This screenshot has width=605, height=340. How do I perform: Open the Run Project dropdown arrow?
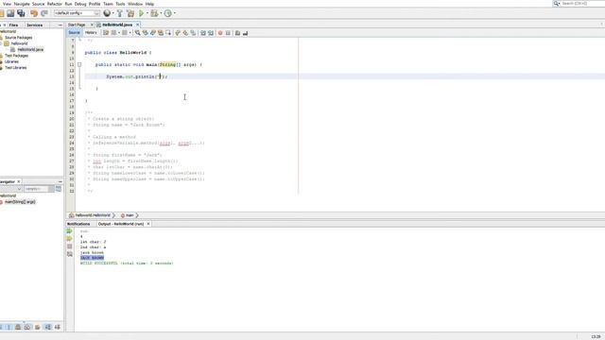[147, 13]
